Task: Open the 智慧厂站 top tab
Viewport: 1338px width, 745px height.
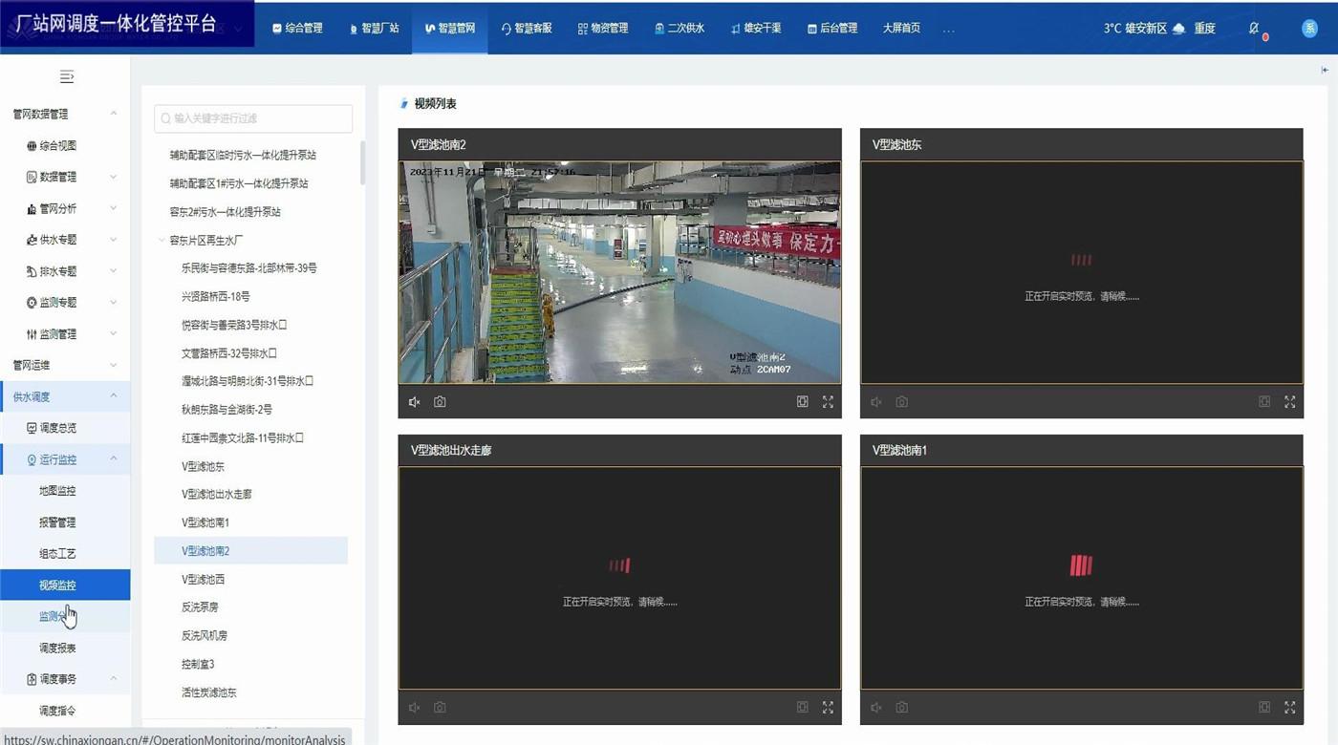Action: tap(374, 29)
